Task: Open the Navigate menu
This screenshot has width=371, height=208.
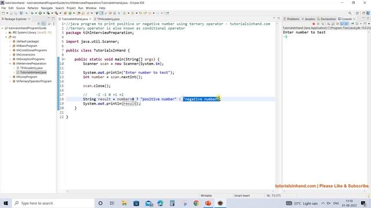Action: point(47,8)
